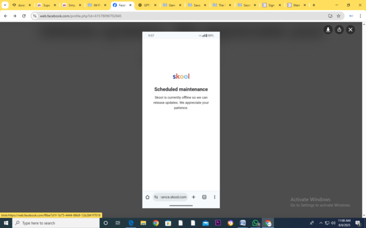366x228 pixels.
Task: Open the skool maintenance screenshot image
Action: [x=181, y=120]
